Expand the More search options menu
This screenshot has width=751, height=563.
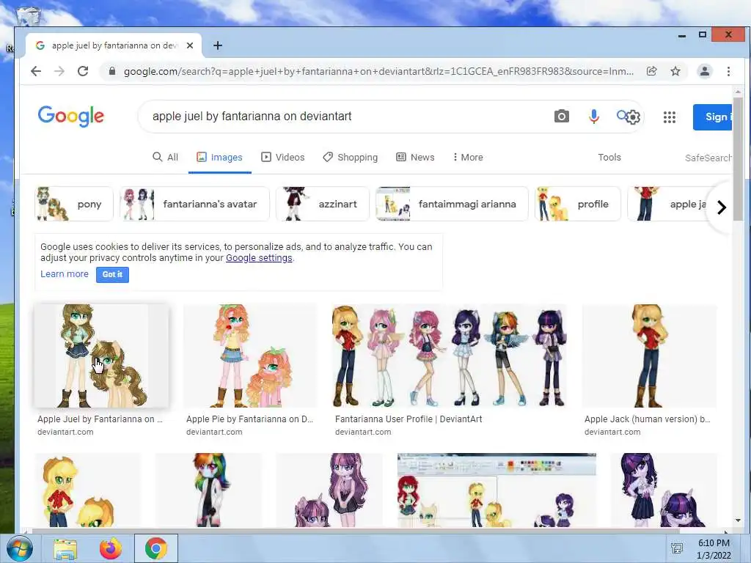click(x=468, y=157)
